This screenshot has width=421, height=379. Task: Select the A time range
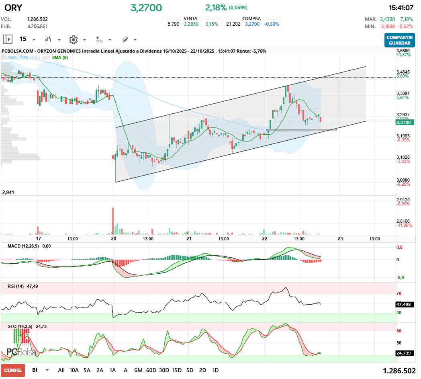pos(125,370)
